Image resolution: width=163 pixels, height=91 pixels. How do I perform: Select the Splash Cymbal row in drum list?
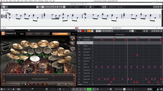tap(85, 43)
